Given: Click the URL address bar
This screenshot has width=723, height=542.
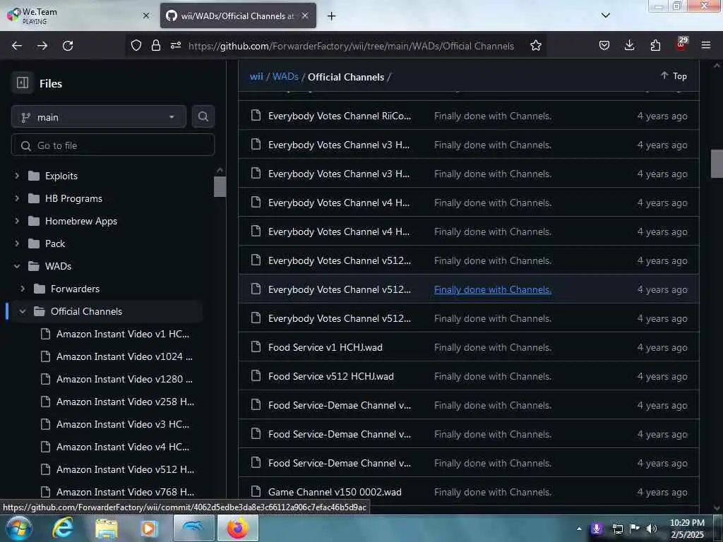Looking at the screenshot, I should (351, 46).
